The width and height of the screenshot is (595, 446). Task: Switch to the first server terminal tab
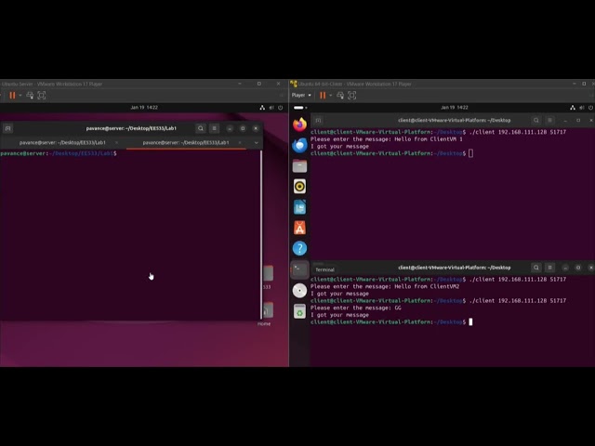click(x=62, y=142)
